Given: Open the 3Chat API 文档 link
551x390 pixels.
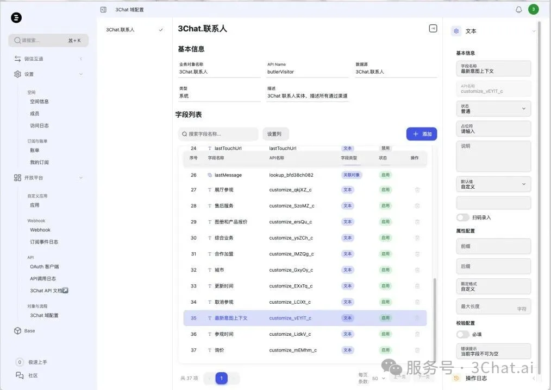Looking at the screenshot, I should tap(49, 290).
